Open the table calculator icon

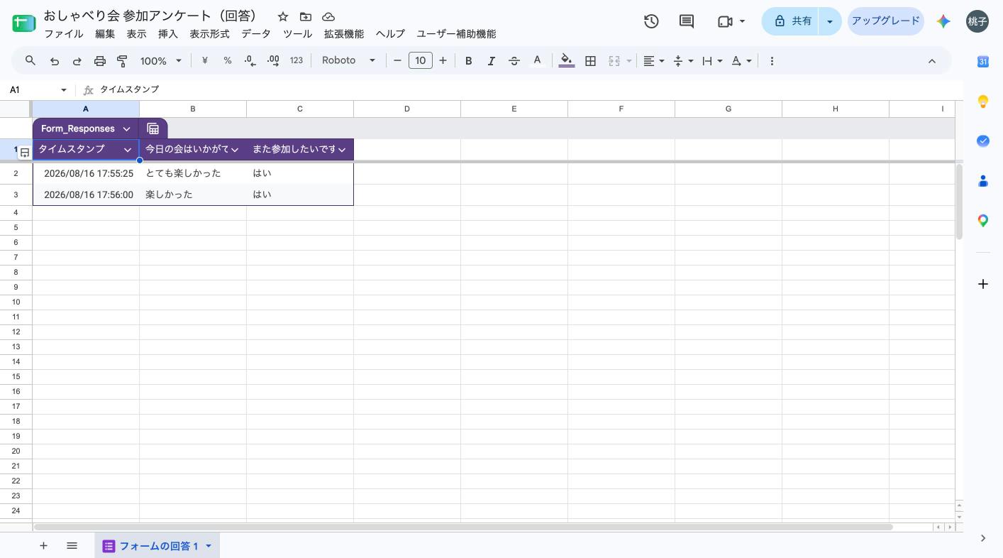[x=153, y=128]
